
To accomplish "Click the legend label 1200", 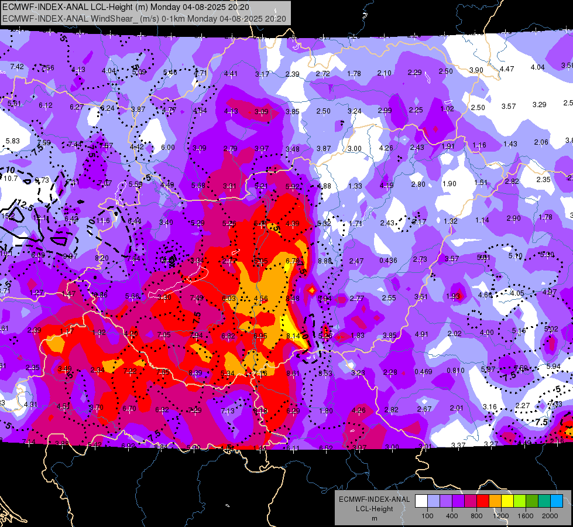I will click(500, 516).
